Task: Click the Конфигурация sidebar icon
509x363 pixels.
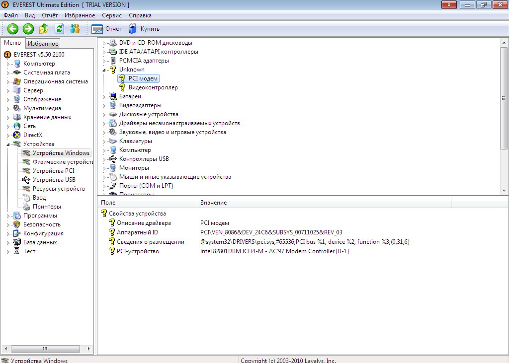Action: click(17, 233)
